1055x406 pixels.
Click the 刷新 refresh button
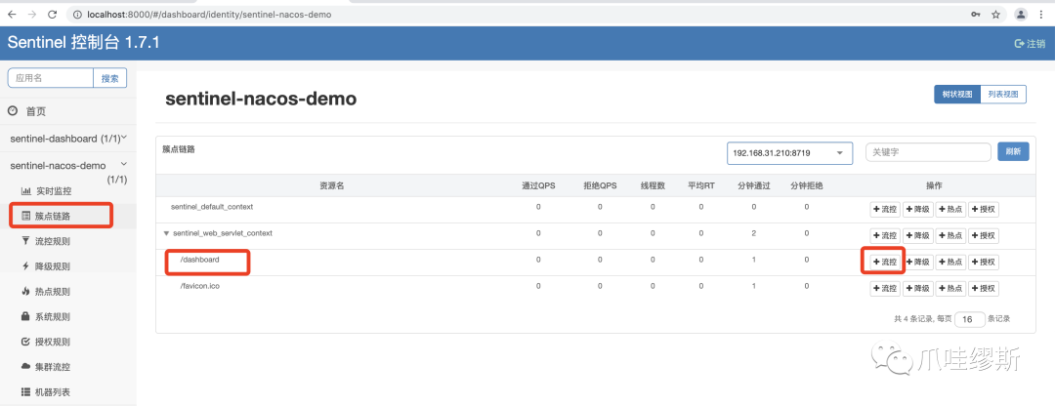point(1013,152)
